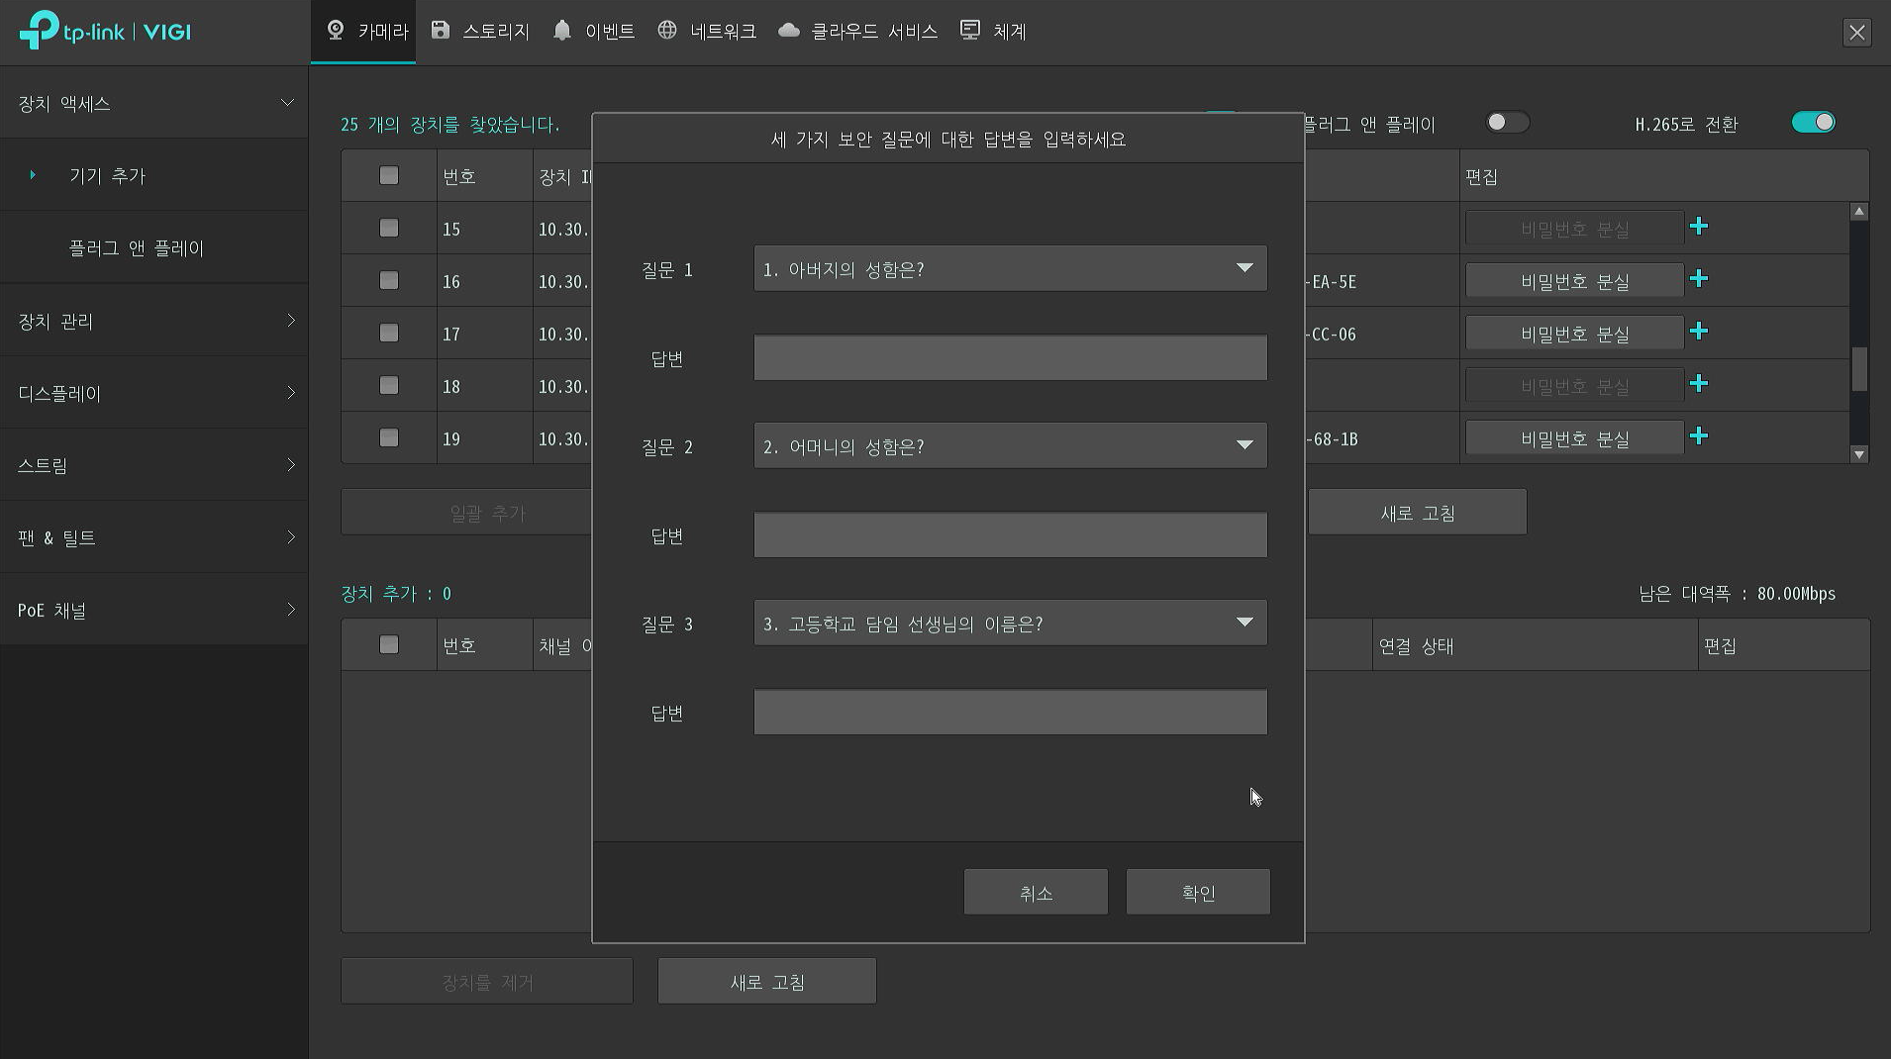Image resolution: width=1891 pixels, height=1059 pixels.
Task: Click the 취소 button
Action: click(x=1036, y=892)
